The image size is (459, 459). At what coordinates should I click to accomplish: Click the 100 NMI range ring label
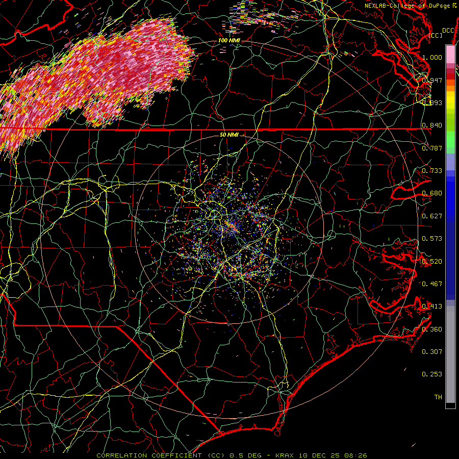tap(229, 40)
